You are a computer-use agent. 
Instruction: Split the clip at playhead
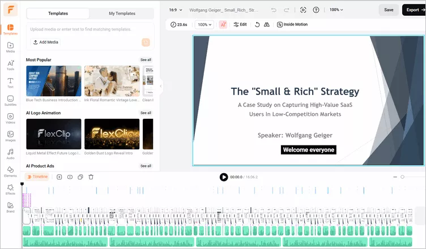(70, 177)
